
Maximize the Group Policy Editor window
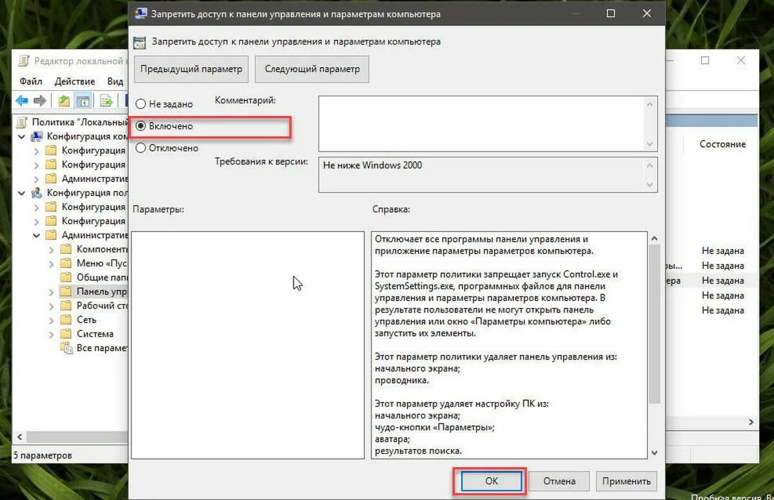click(x=705, y=60)
